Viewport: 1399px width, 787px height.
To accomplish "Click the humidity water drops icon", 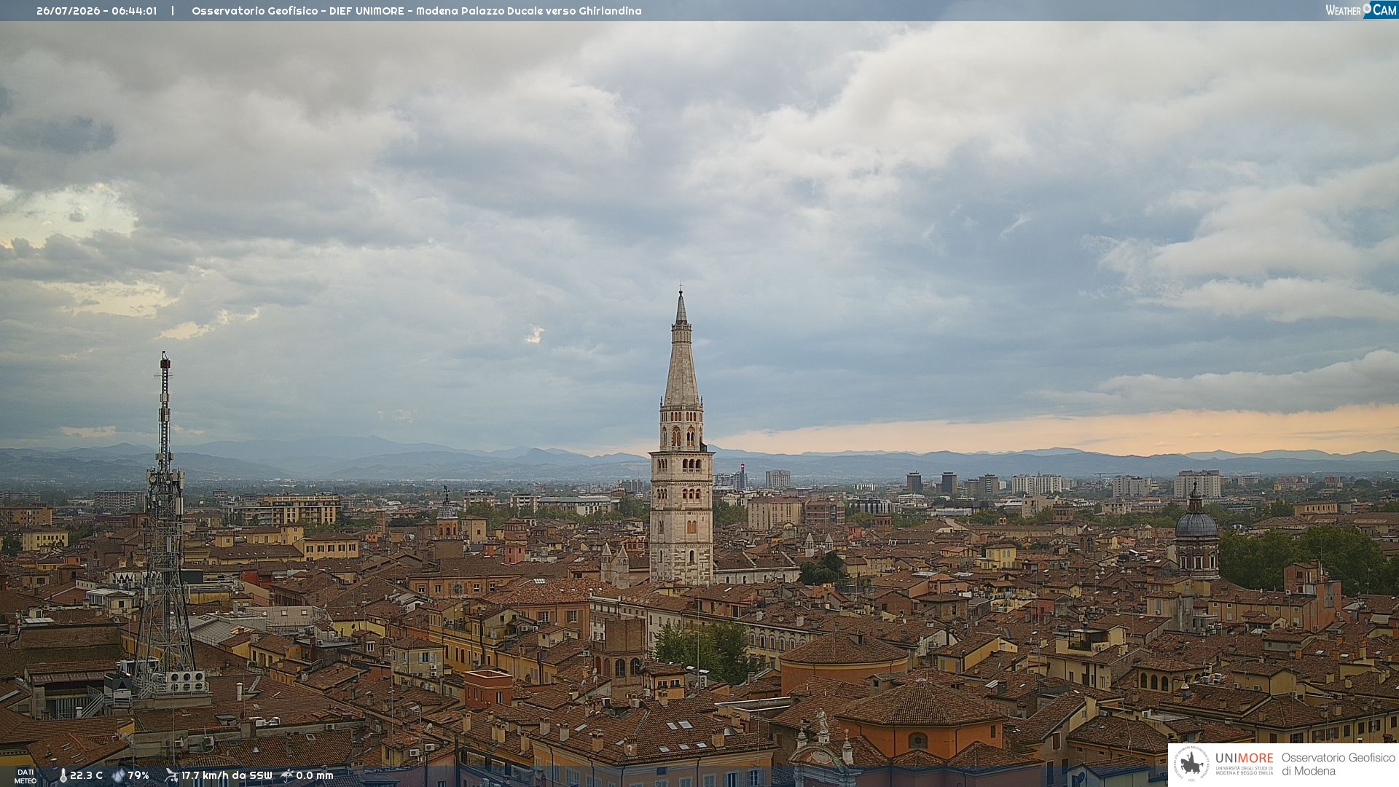I will [x=119, y=776].
